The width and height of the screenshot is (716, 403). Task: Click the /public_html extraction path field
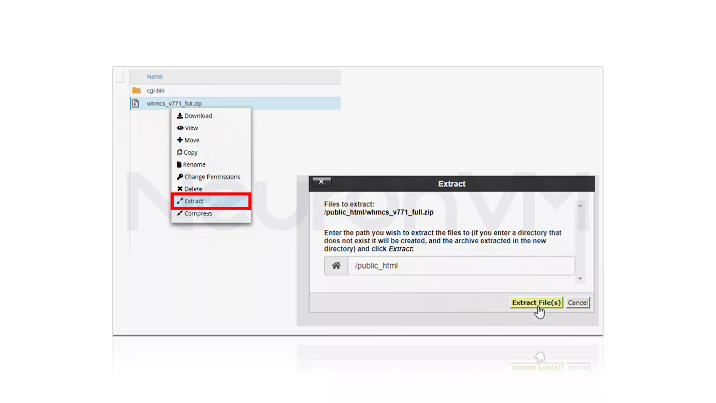pos(461,266)
